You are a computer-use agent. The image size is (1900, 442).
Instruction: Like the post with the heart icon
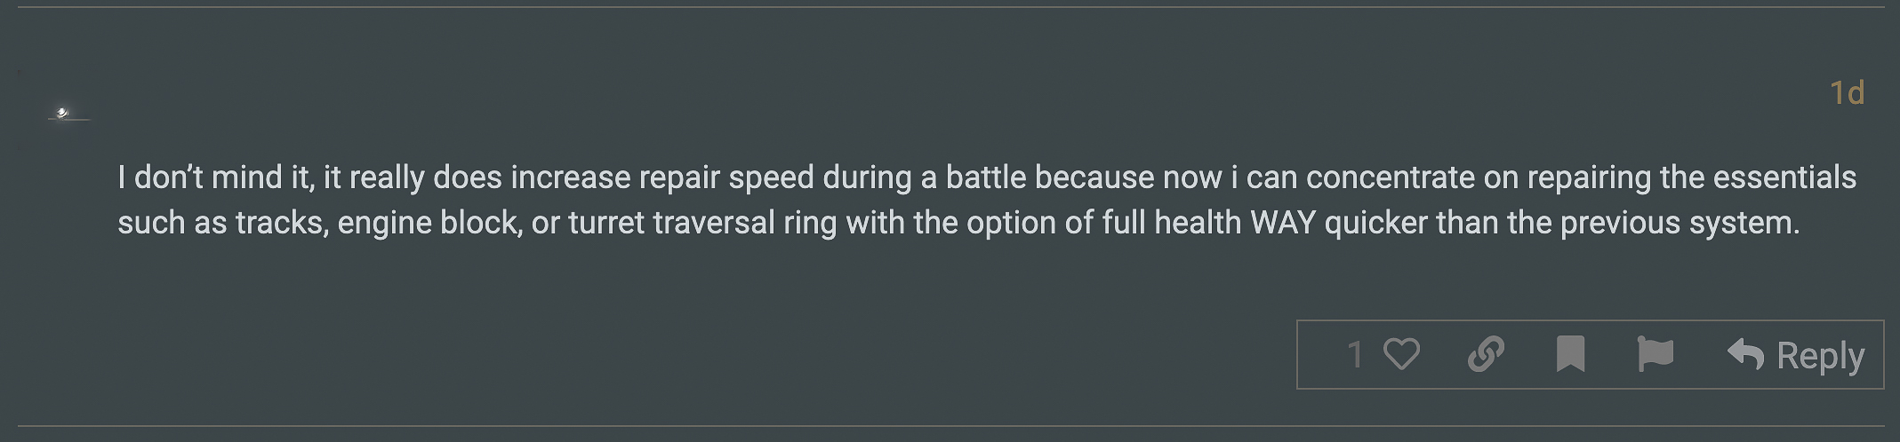click(x=1401, y=355)
